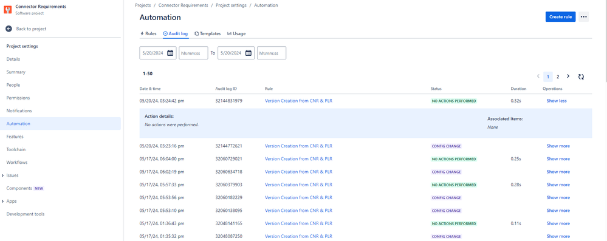Go to next page with right chevron
This screenshot has height=241, width=607.
(x=568, y=76)
